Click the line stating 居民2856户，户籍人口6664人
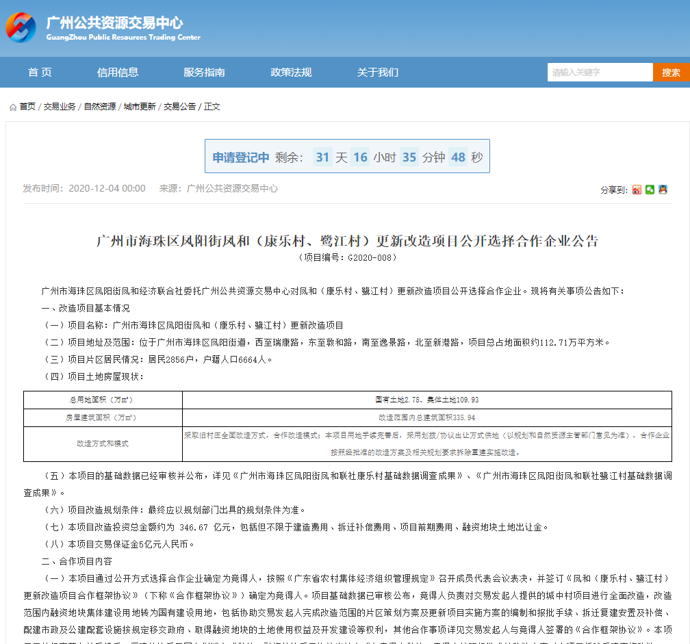The width and height of the screenshot is (690, 644). (x=157, y=360)
